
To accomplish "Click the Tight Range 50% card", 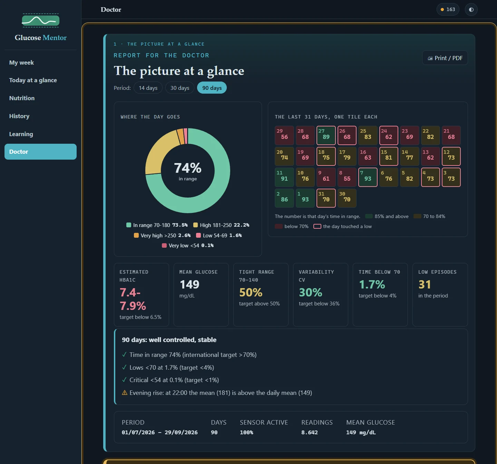I will [261, 295].
